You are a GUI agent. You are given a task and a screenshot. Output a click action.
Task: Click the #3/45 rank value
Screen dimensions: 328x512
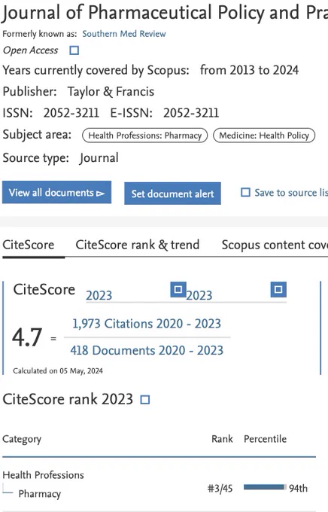220,489
